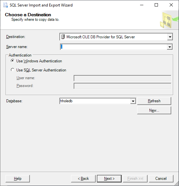Focus the Server name text field
The width and height of the screenshot is (179, 186).
pos(113,47)
